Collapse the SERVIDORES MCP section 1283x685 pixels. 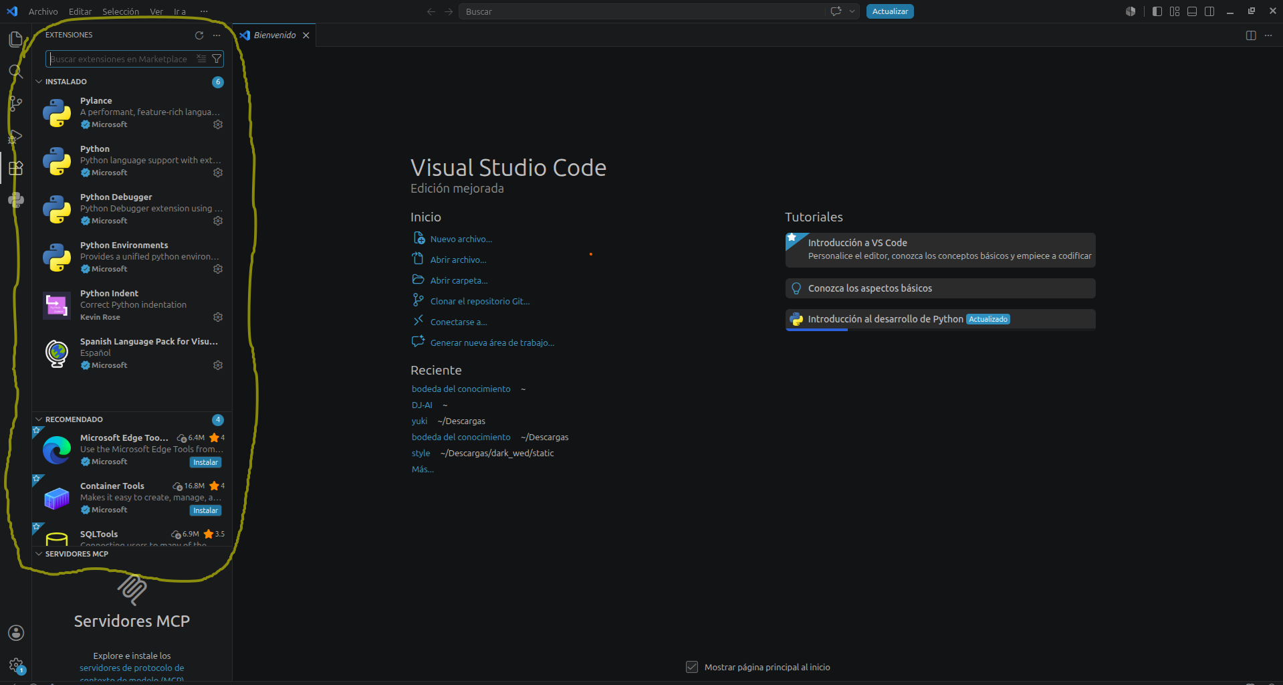coord(39,554)
